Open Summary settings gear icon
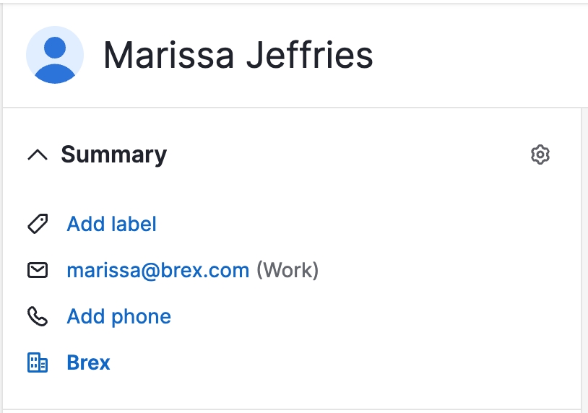Screen dimensions: 588x413 (x=540, y=155)
